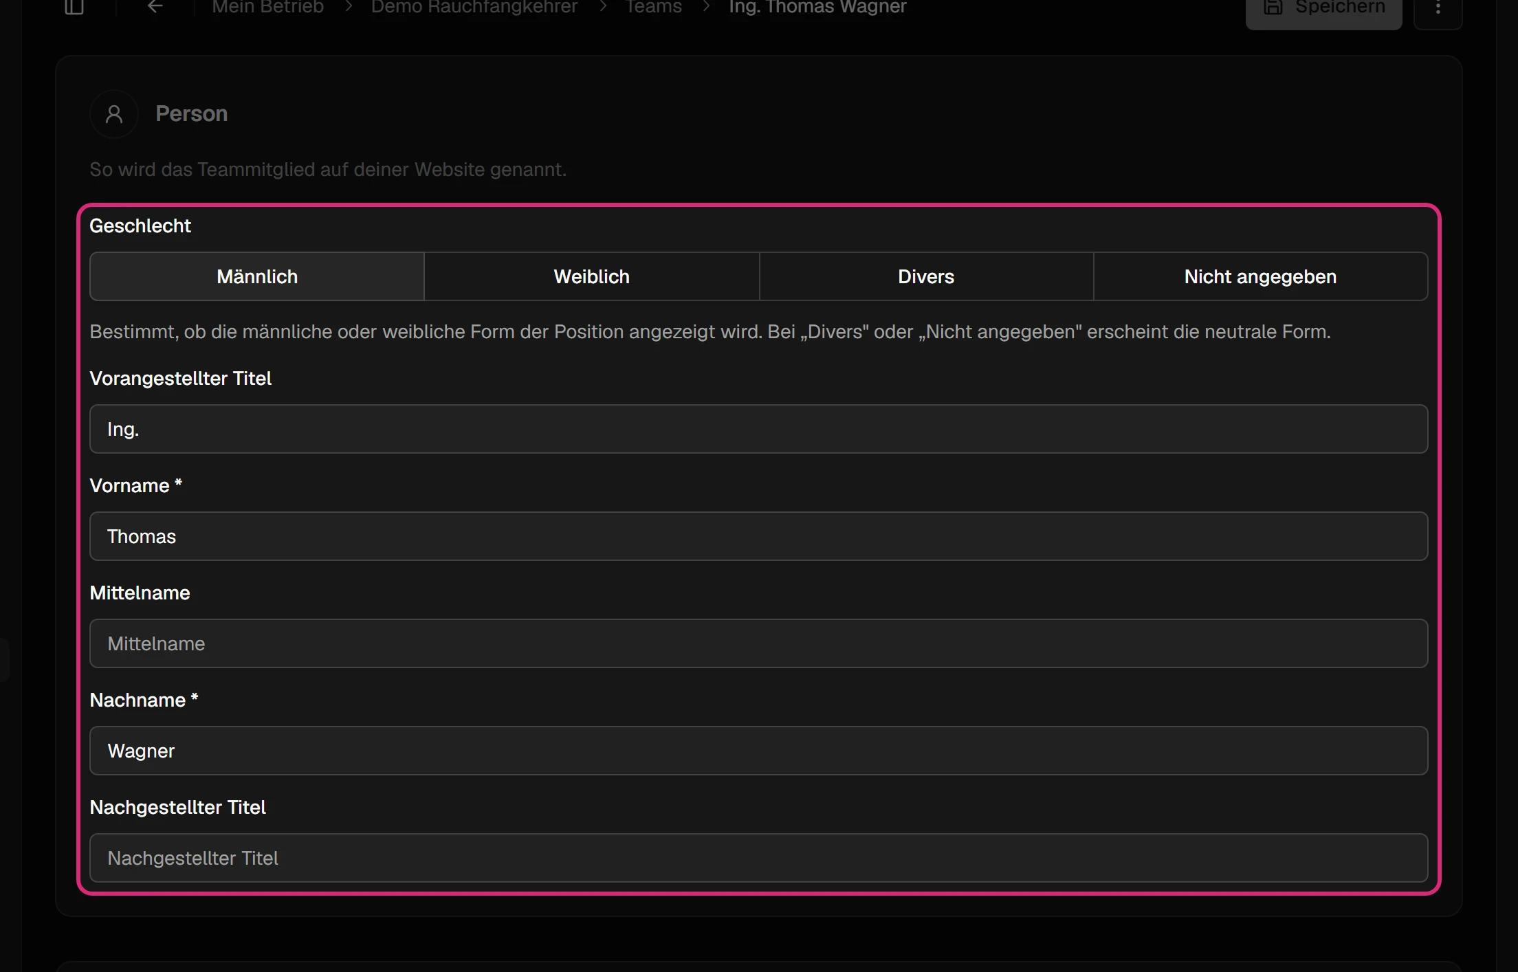Click the Nachgestellter Titel label
Screen dimensions: 1518x972
tap(177, 807)
